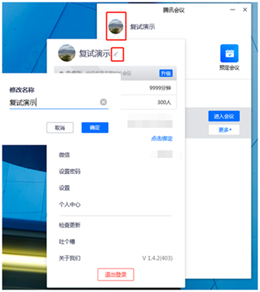260x292 pixels.
Task: Open 个人中心 menu item
Action: click(x=69, y=204)
